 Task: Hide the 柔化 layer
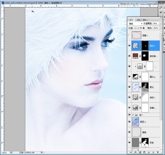click(129, 87)
